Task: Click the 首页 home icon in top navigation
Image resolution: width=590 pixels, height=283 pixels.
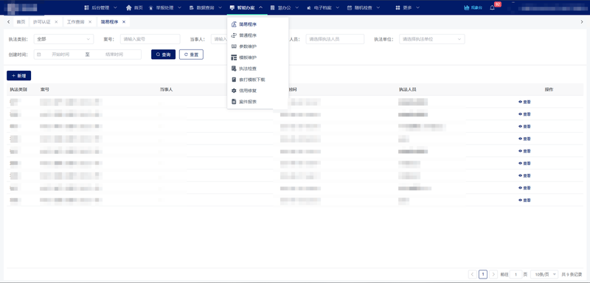Action: point(128,7)
